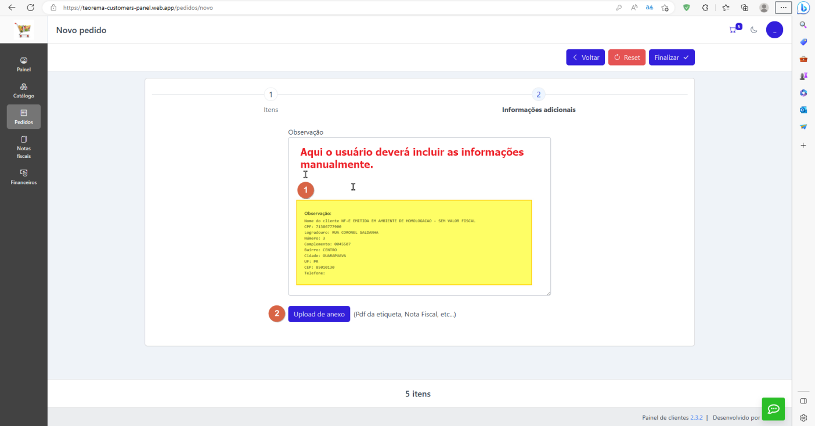
Task: Open password key icon in address bar
Action: pyautogui.click(x=619, y=8)
